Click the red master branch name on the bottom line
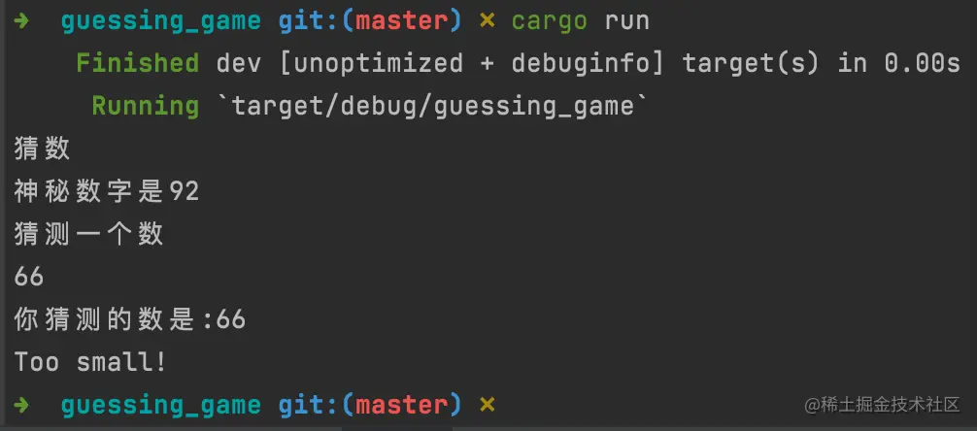Viewport: 977px width, 431px height. point(402,406)
